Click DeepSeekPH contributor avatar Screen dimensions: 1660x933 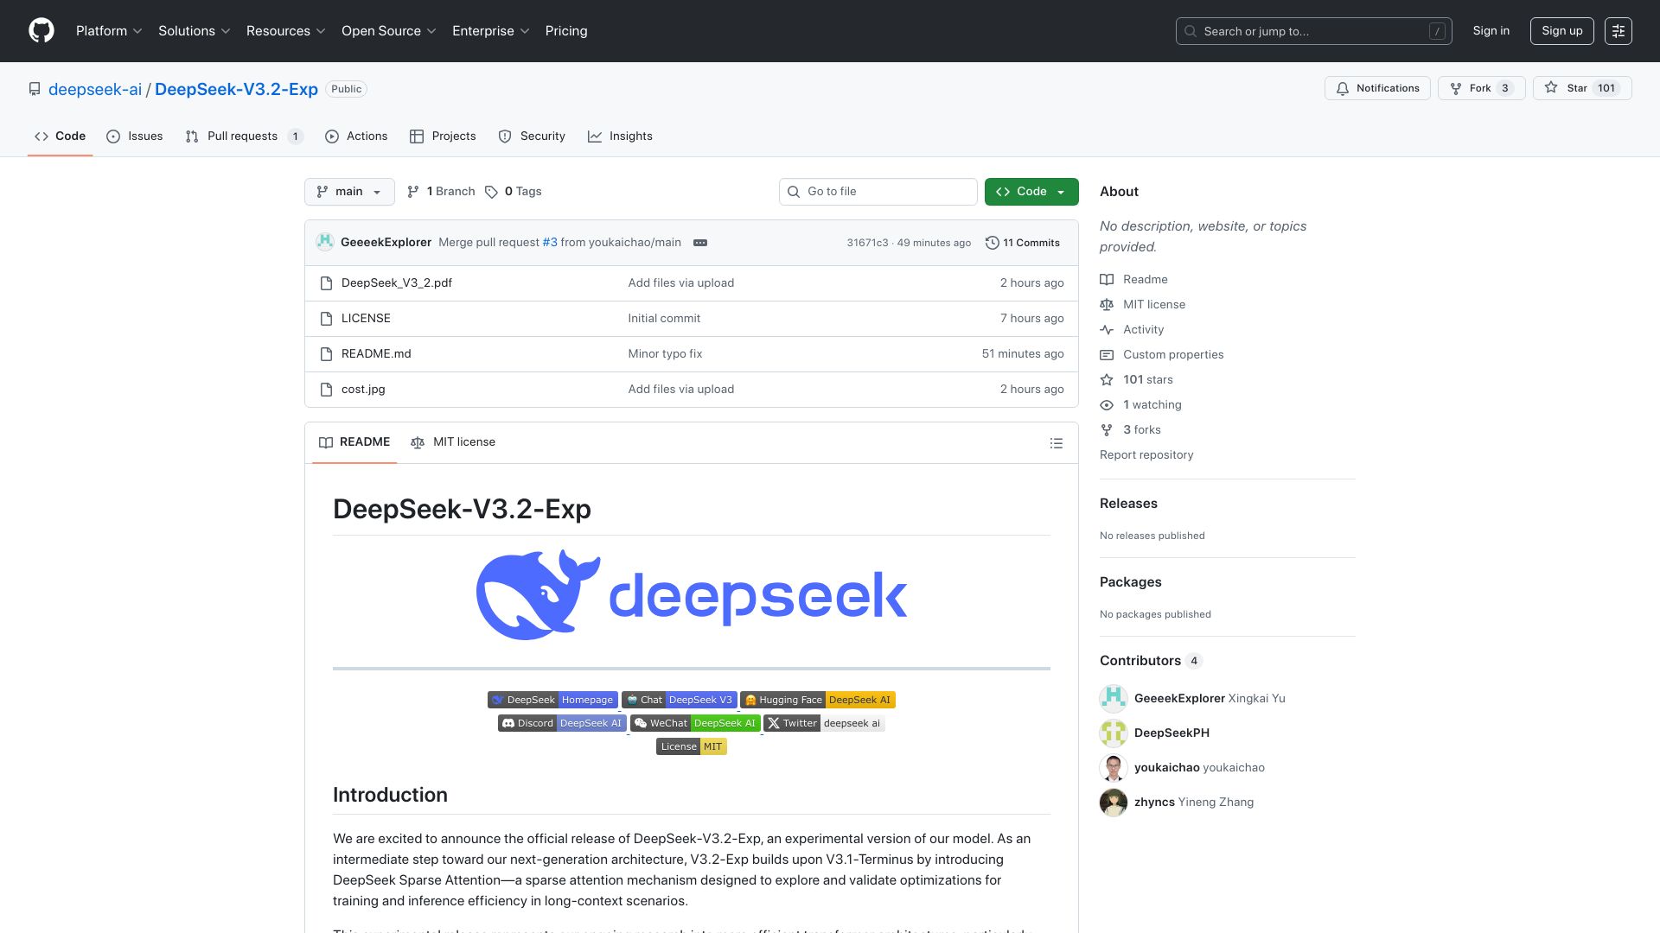coord(1114,733)
